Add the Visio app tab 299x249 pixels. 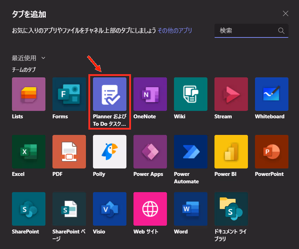click(110, 209)
